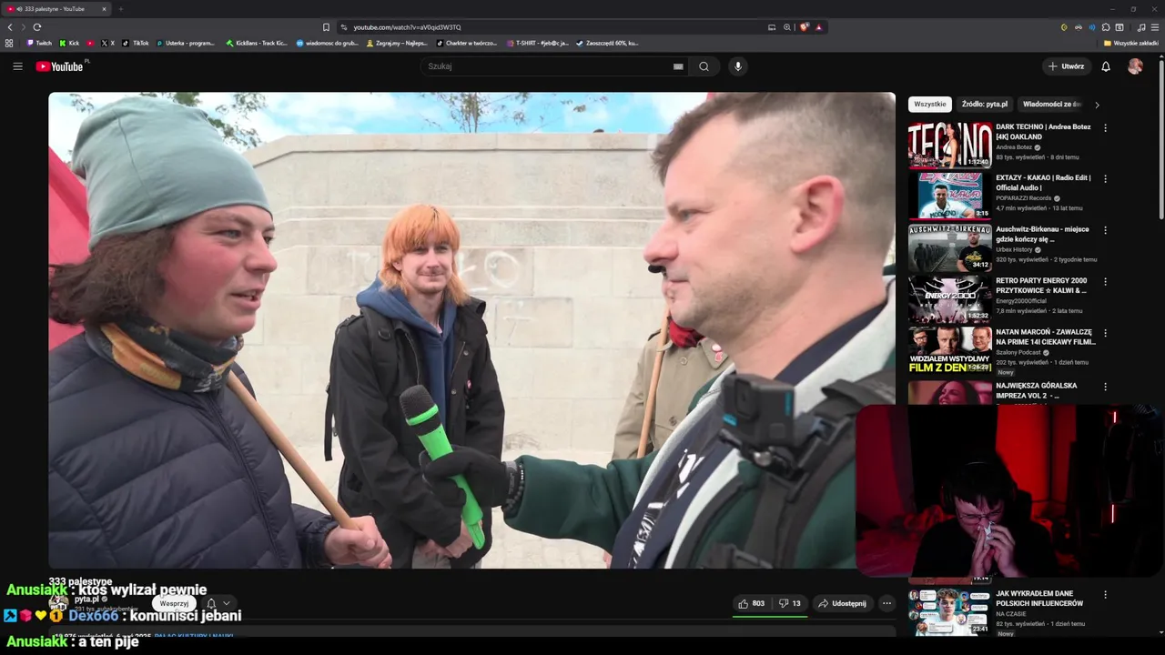
Task: Open the cast/picture-in-picture icon in address bar
Action: [772, 27]
